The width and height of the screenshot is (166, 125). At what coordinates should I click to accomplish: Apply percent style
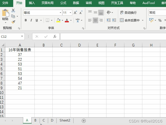point(160,20)
